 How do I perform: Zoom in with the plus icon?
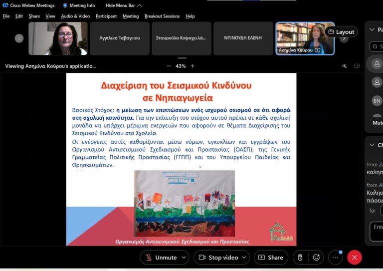[192, 66]
